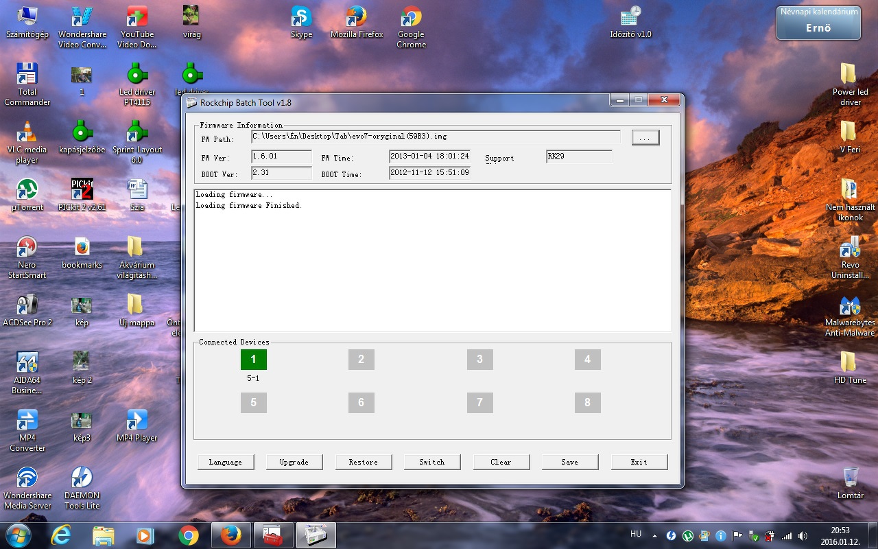
Task: Launch DAEMON Tools Lite shortcut
Action: (x=82, y=488)
